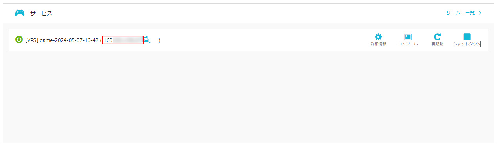The height and width of the screenshot is (145, 497).
Task: Click the シャットダウン text label
Action: click(x=467, y=44)
